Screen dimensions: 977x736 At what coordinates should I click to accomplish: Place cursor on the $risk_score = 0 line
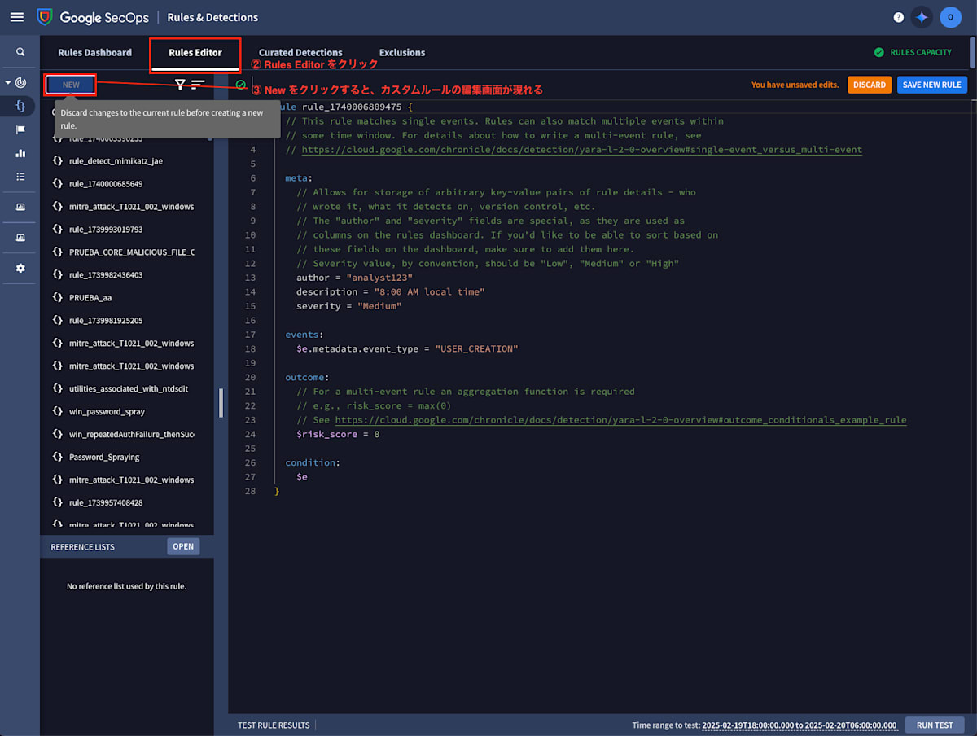coord(338,434)
